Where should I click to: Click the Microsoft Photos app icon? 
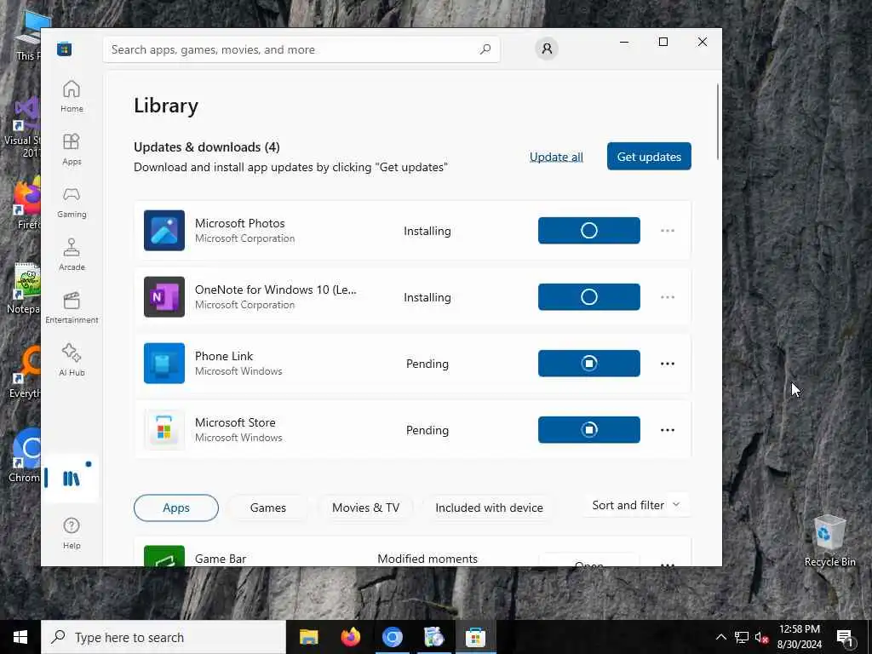tap(164, 230)
